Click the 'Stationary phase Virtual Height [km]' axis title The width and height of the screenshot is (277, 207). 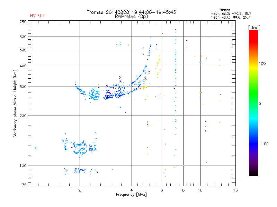click(x=15, y=104)
